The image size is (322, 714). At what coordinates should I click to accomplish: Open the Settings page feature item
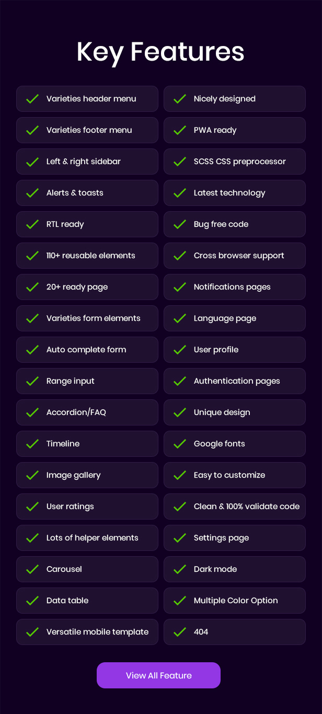coord(235,538)
